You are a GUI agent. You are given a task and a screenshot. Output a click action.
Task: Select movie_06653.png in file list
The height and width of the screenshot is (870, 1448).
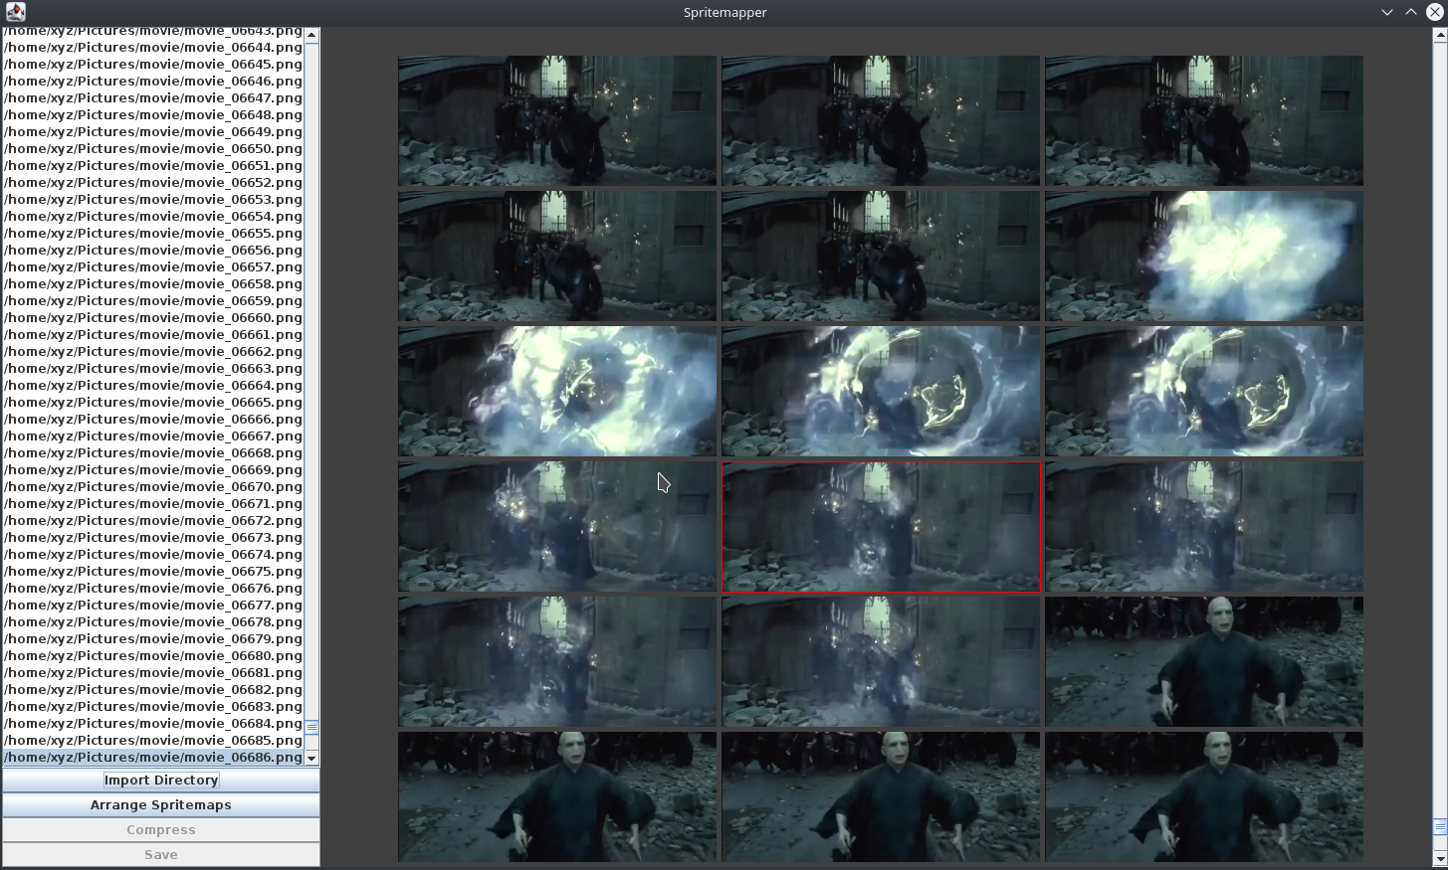[153, 199]
